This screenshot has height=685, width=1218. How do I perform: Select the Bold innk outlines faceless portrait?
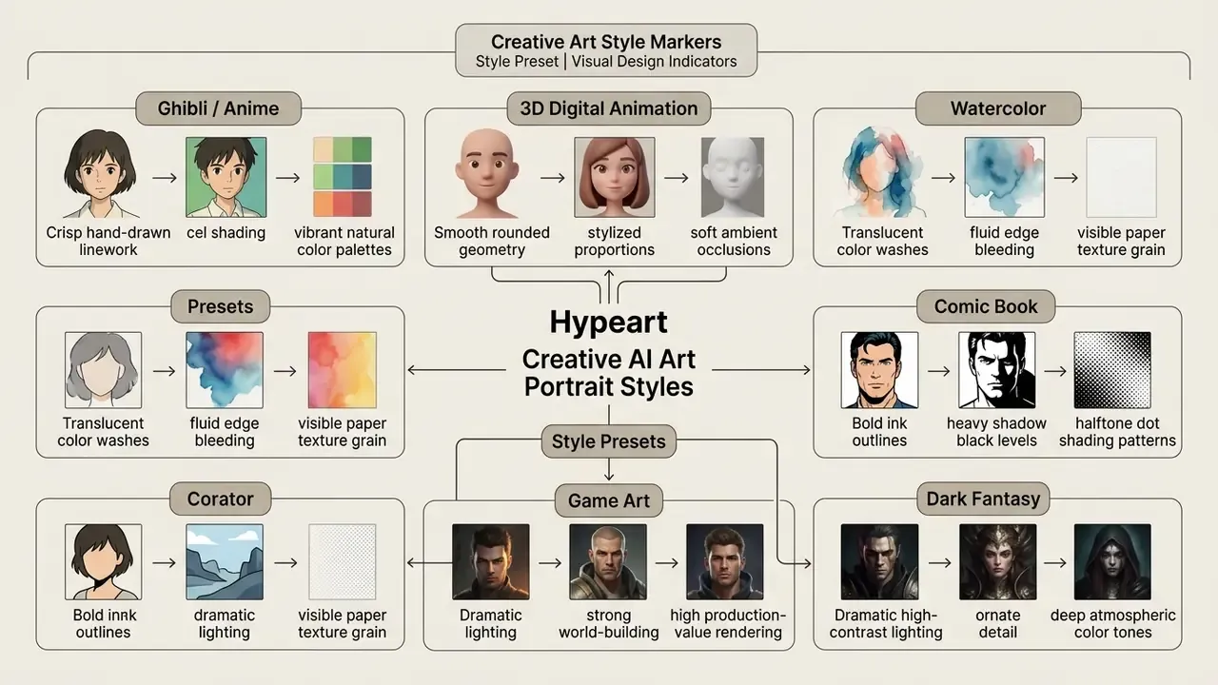pos(103,562)
